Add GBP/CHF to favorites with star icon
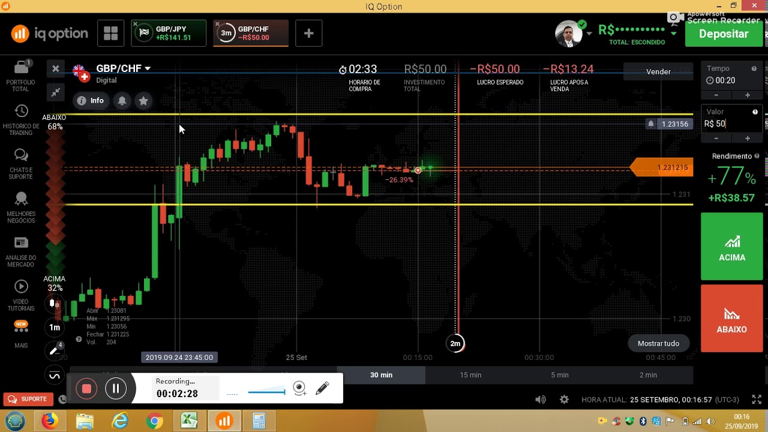Viewport: 768px width, 432px height. pos(143,101)
